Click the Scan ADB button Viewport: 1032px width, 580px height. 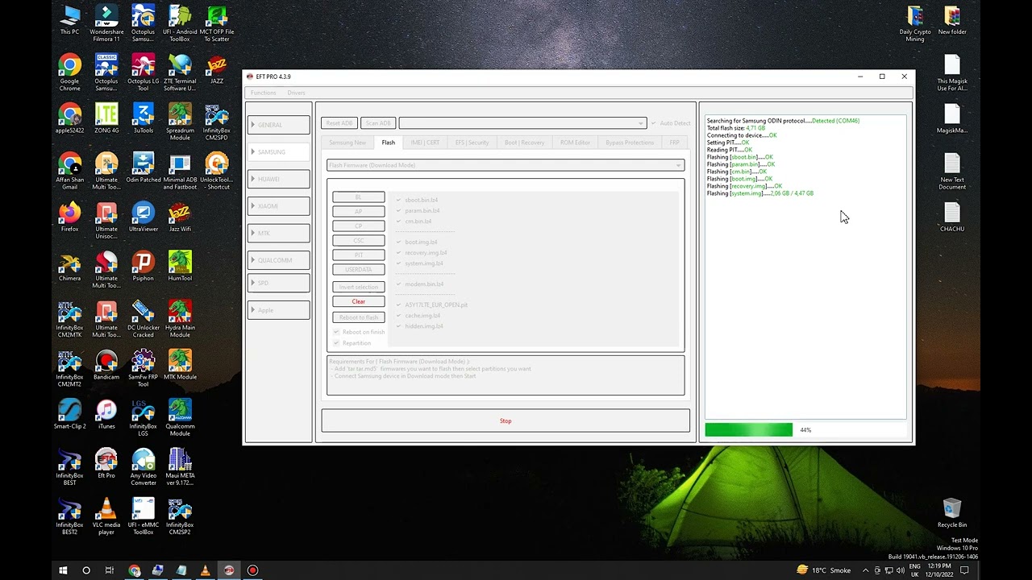(378, 123)
